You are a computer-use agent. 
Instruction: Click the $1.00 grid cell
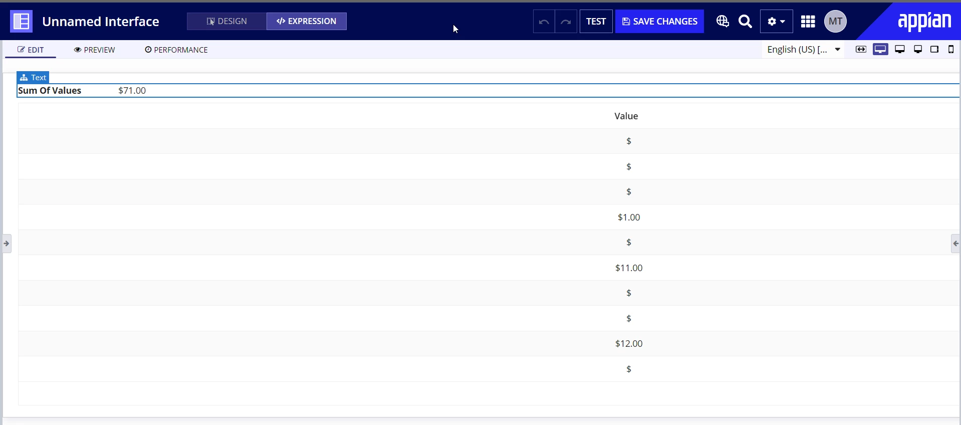tap(629, 217)
